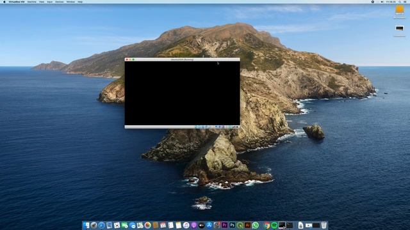Launch Adobe Premiere Pro from Dock
The width and height of the screenshot is (410, 230).
click(x=224, y=225)
